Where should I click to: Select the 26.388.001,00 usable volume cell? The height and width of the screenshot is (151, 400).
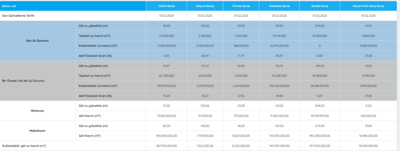coord(320,86)
